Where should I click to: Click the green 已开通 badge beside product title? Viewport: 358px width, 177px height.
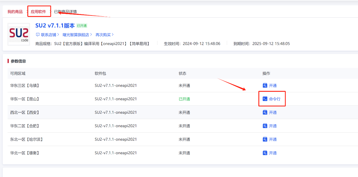82,26
